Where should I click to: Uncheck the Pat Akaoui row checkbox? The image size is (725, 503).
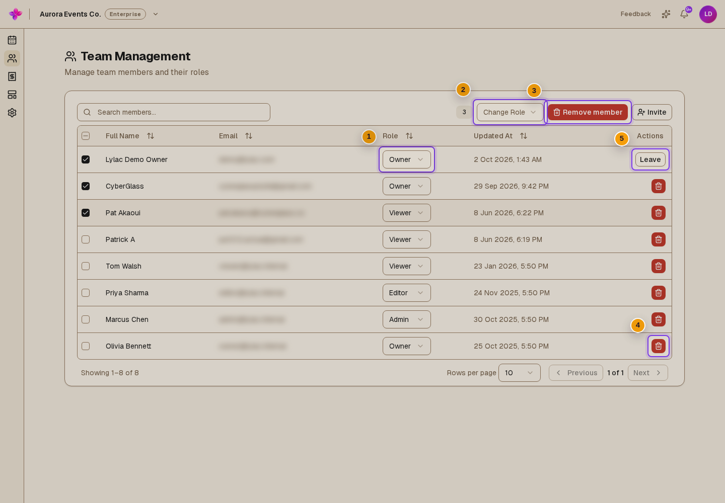point(86,213)
